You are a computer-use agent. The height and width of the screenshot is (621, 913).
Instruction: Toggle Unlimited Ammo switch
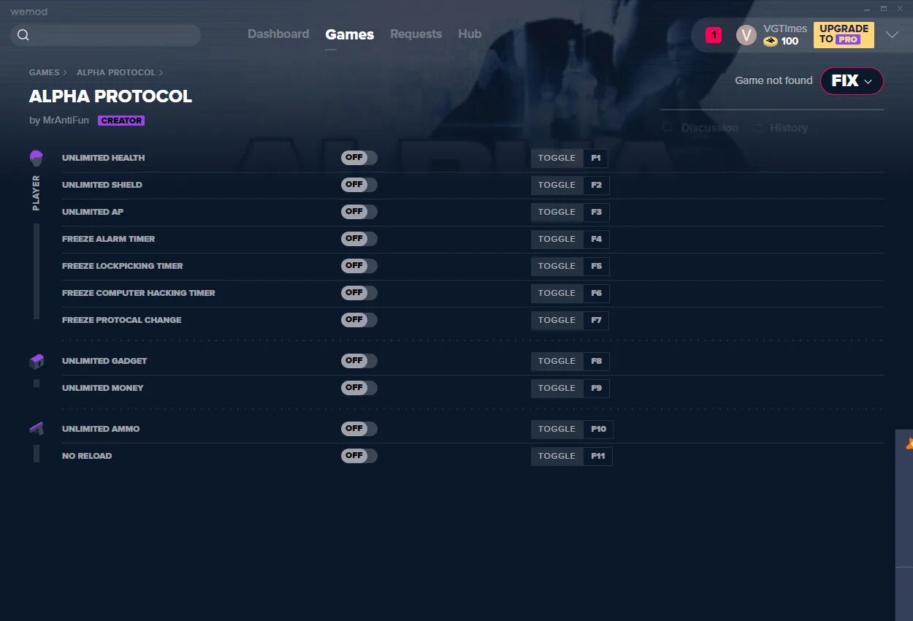coord(359,429)
